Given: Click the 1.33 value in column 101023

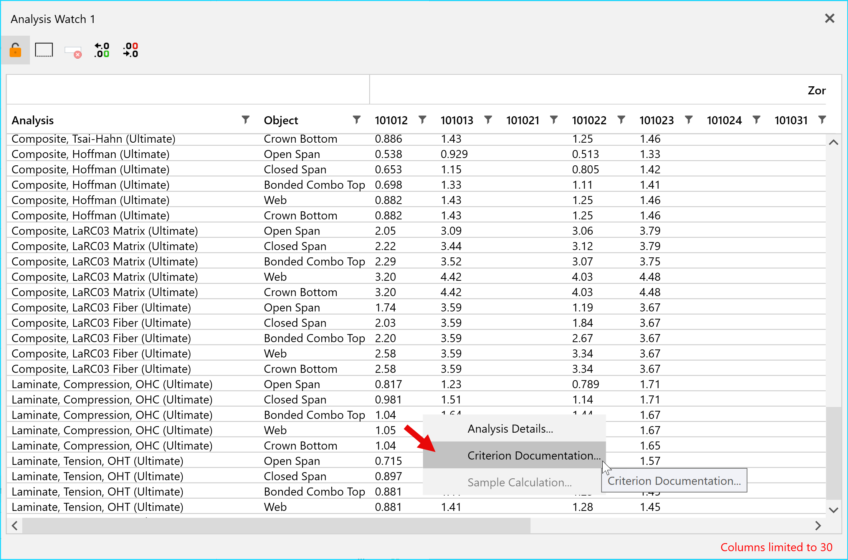Looking at the screenshot, I should (650, 154).
